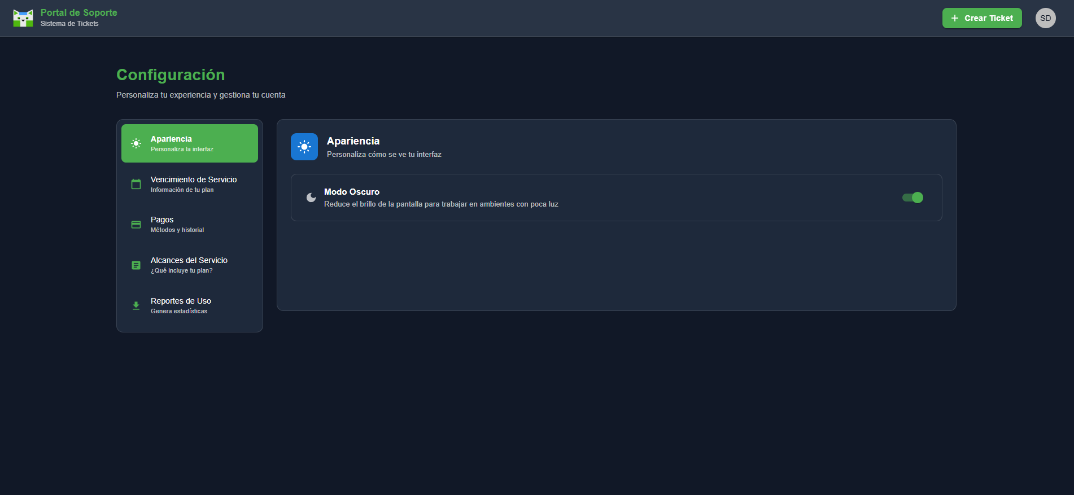Click the plus icon in Crear Ticket
The width and height of the screenshot is (1074, 495).
coord(955,18)
